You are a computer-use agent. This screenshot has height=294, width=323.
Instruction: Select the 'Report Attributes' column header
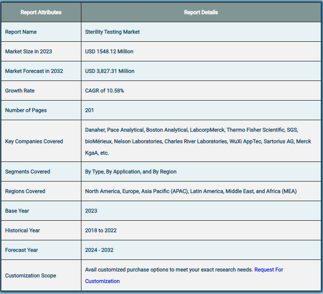[41, 12]
